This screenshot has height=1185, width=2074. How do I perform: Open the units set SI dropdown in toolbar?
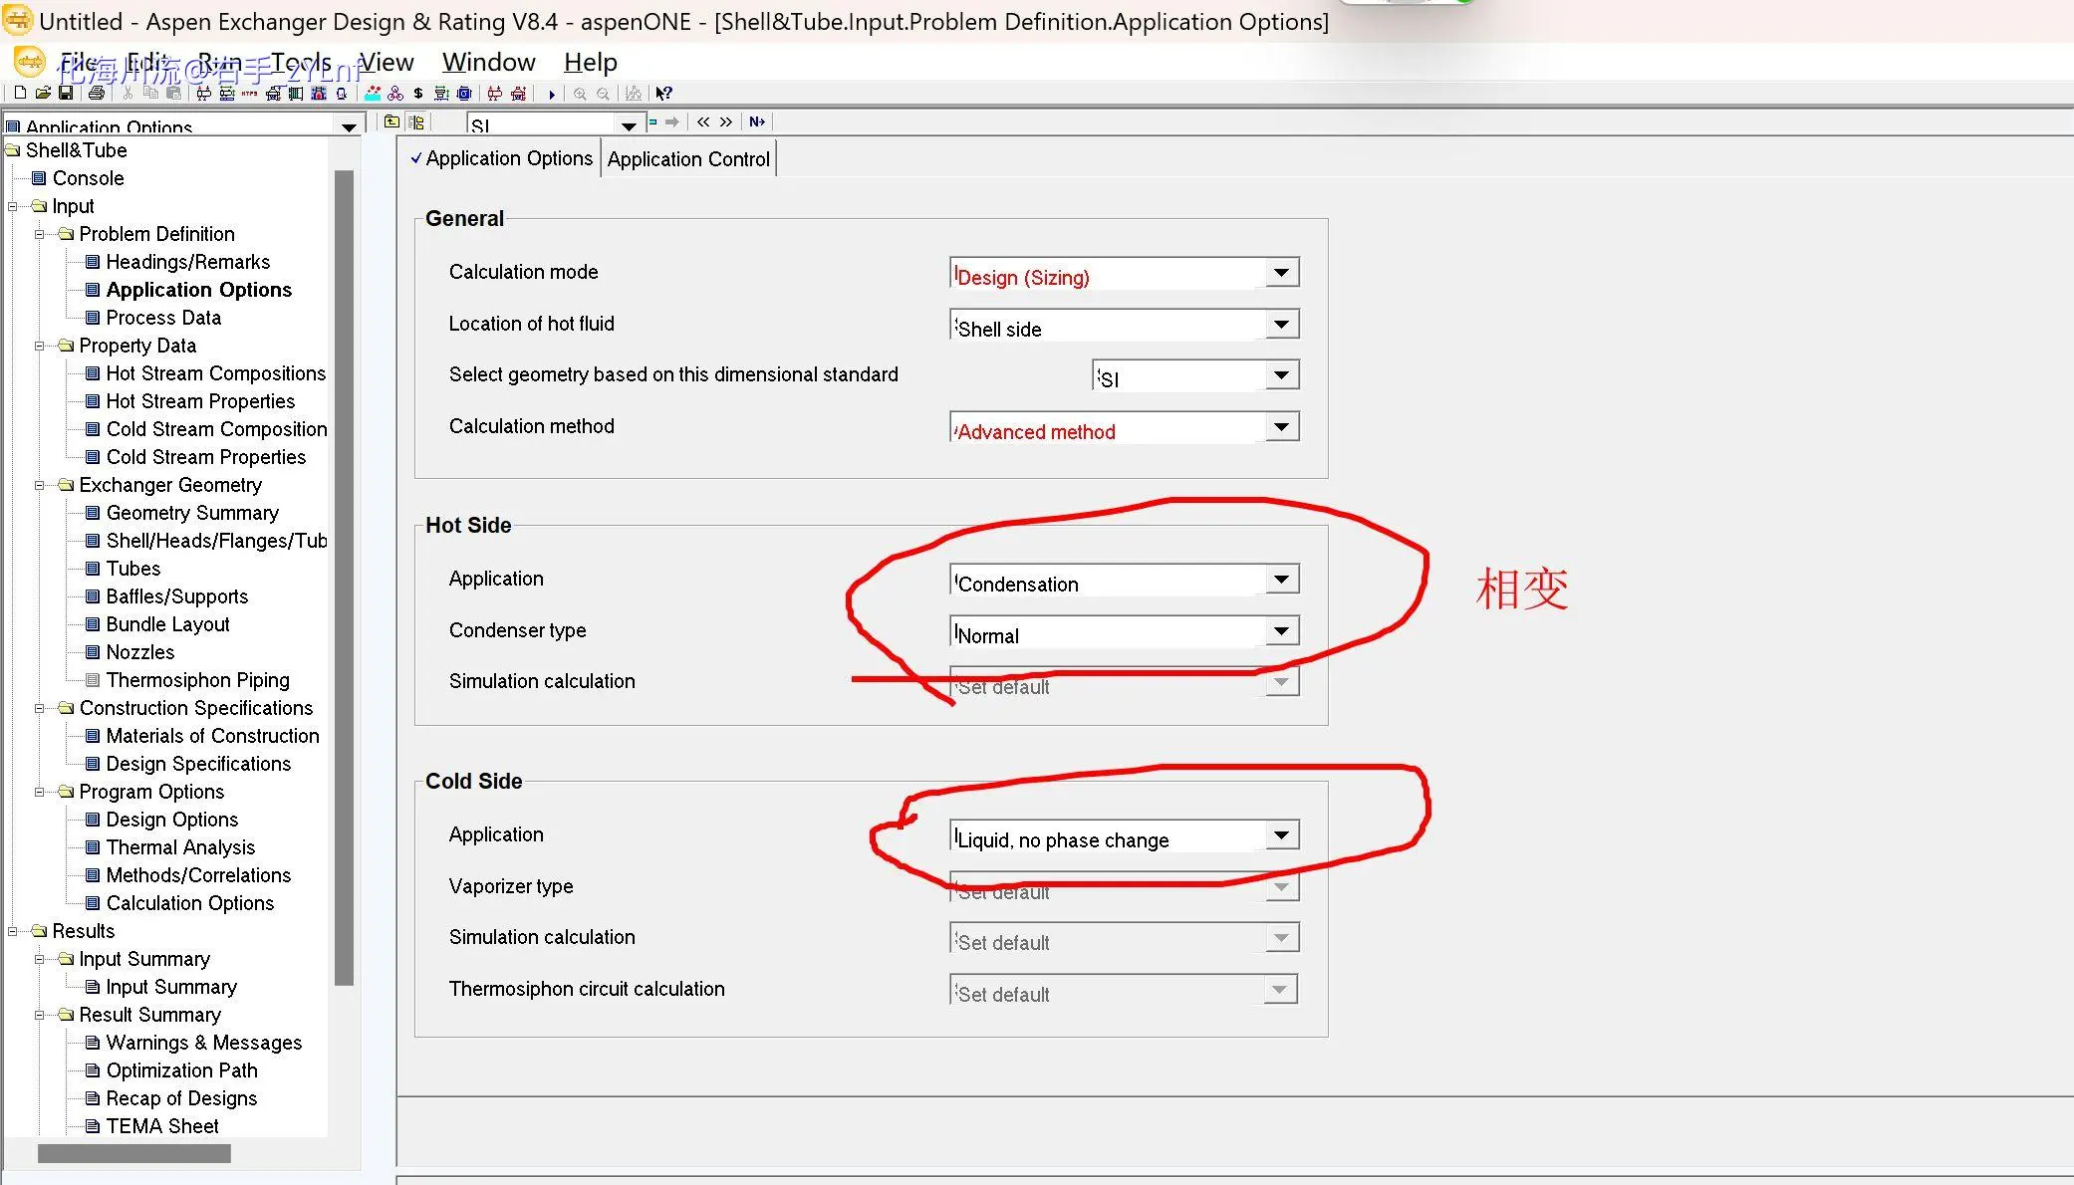pyautogui.click(x=629, y=124)
